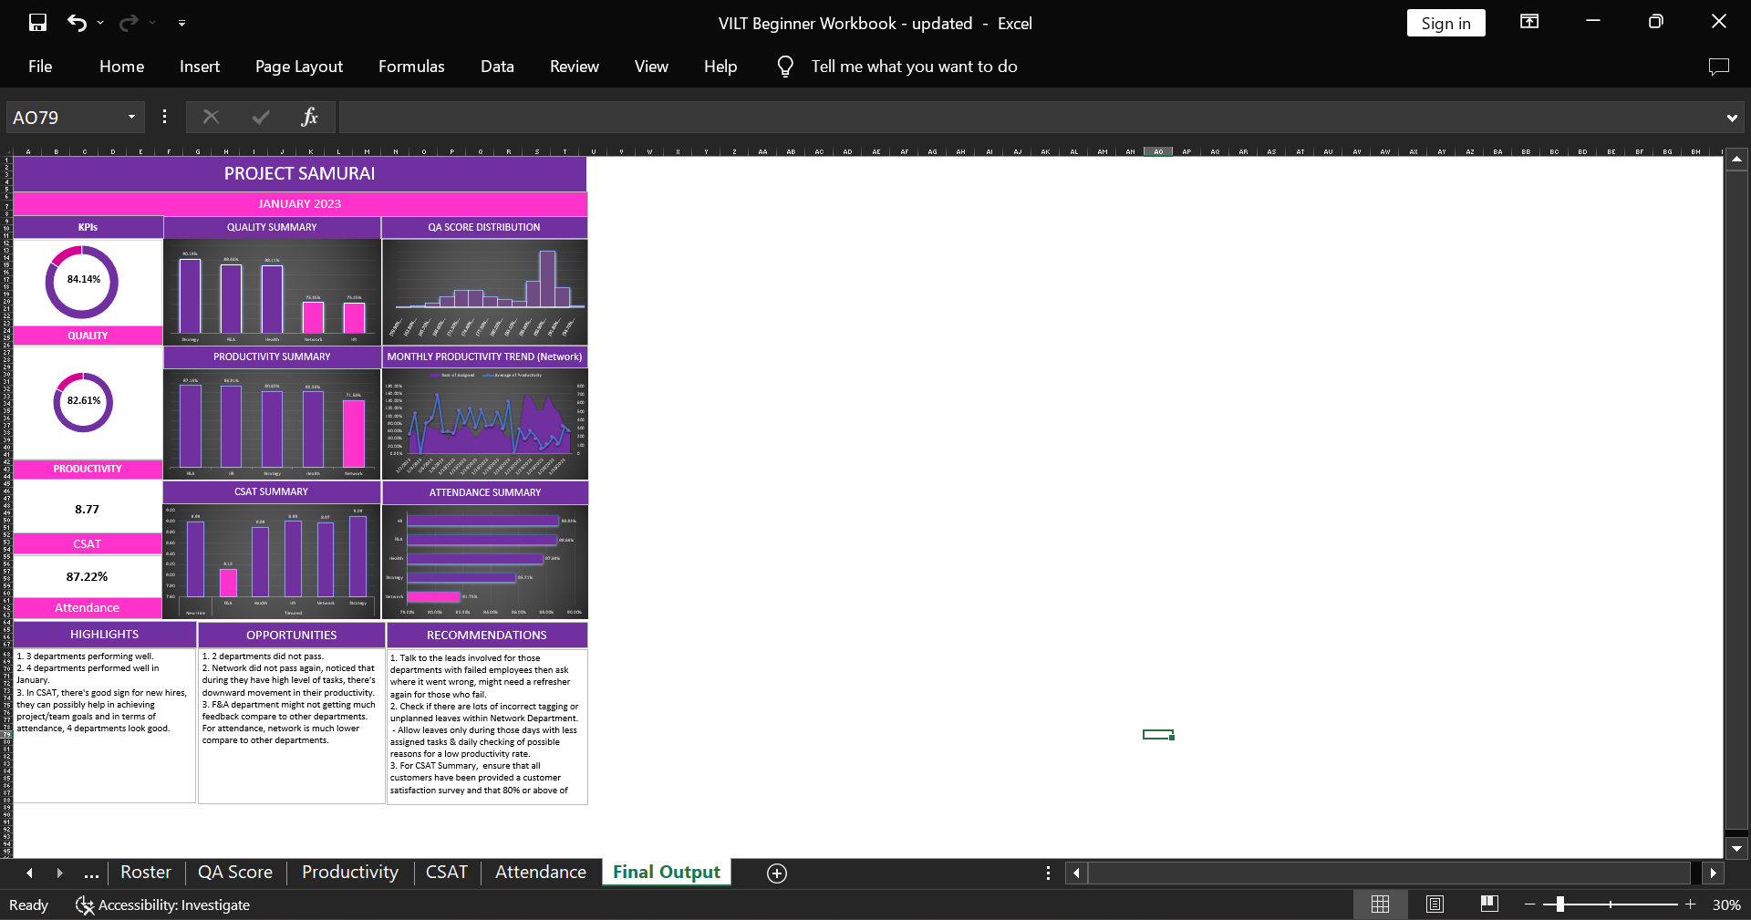Open the QA Score worksheet

(234, 872)
